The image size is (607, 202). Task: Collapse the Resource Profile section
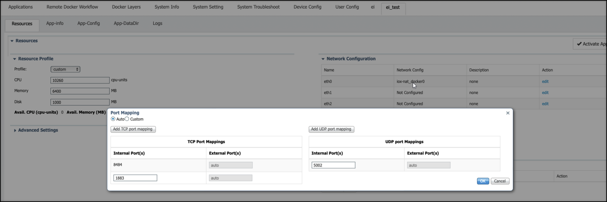[14, 59]
